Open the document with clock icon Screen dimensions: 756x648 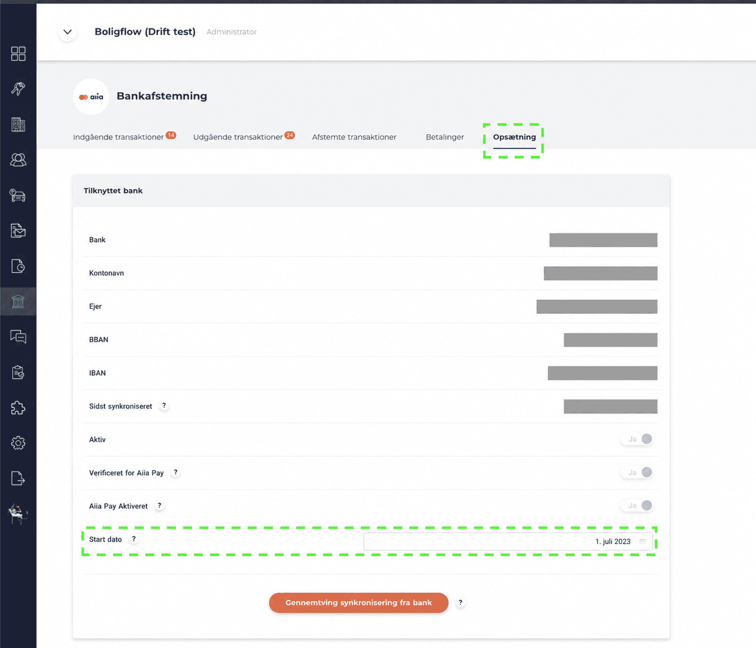[x=18, y=266]
